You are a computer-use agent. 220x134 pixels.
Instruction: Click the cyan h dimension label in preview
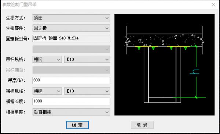click(x=194, y=72)
